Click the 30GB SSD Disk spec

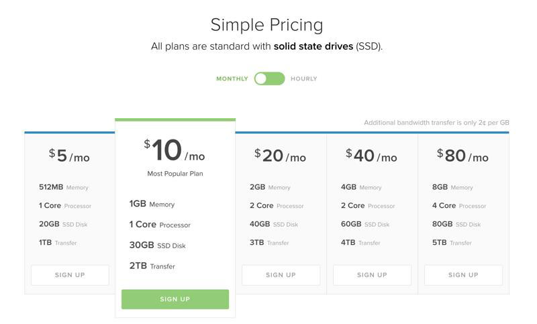[x=157, y=246]
